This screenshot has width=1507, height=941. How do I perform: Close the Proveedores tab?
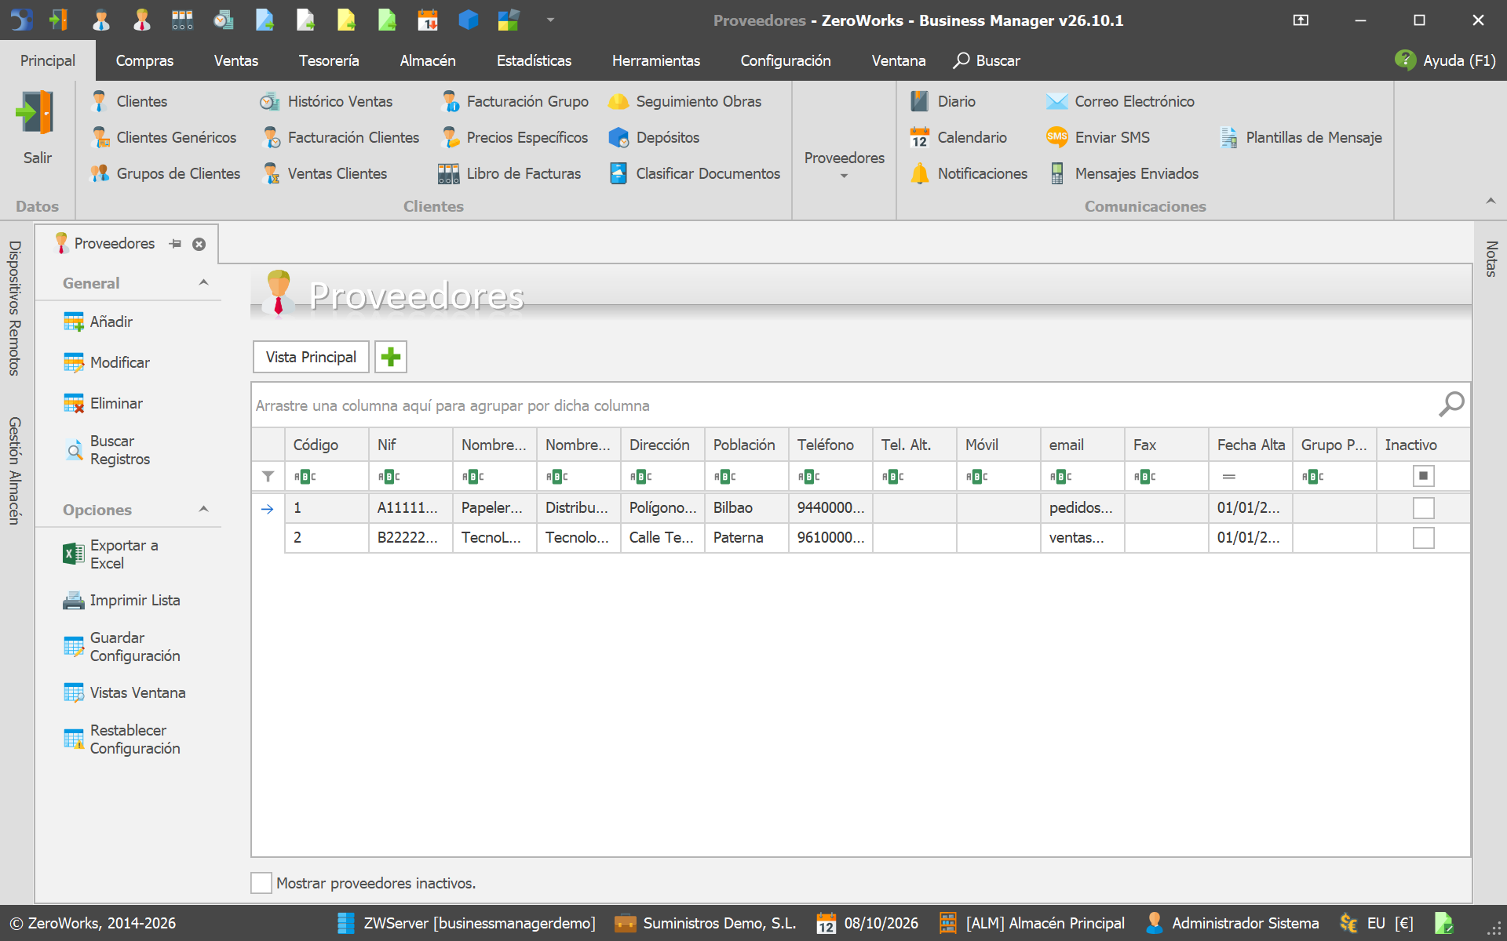click(199, 244)
